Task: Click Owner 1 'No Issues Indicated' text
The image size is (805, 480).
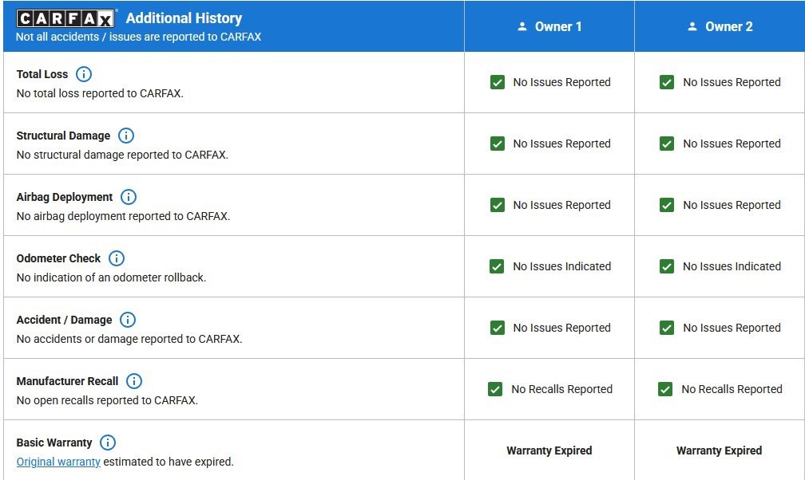Action: (562, 266)
